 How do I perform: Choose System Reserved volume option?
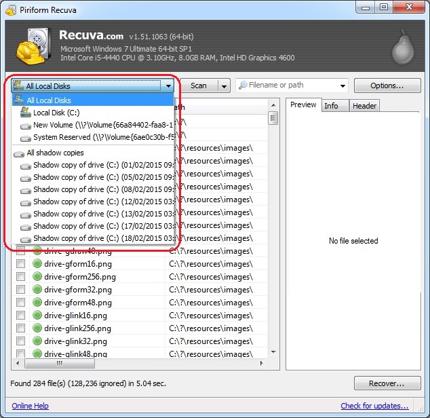pos(93,137)
